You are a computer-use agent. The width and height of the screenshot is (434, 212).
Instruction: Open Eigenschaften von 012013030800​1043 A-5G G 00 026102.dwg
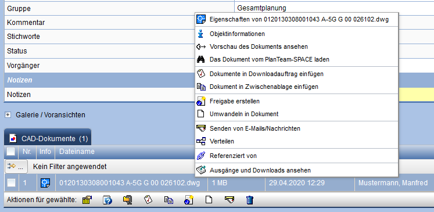pyautogui.click(x=299, y=19)
